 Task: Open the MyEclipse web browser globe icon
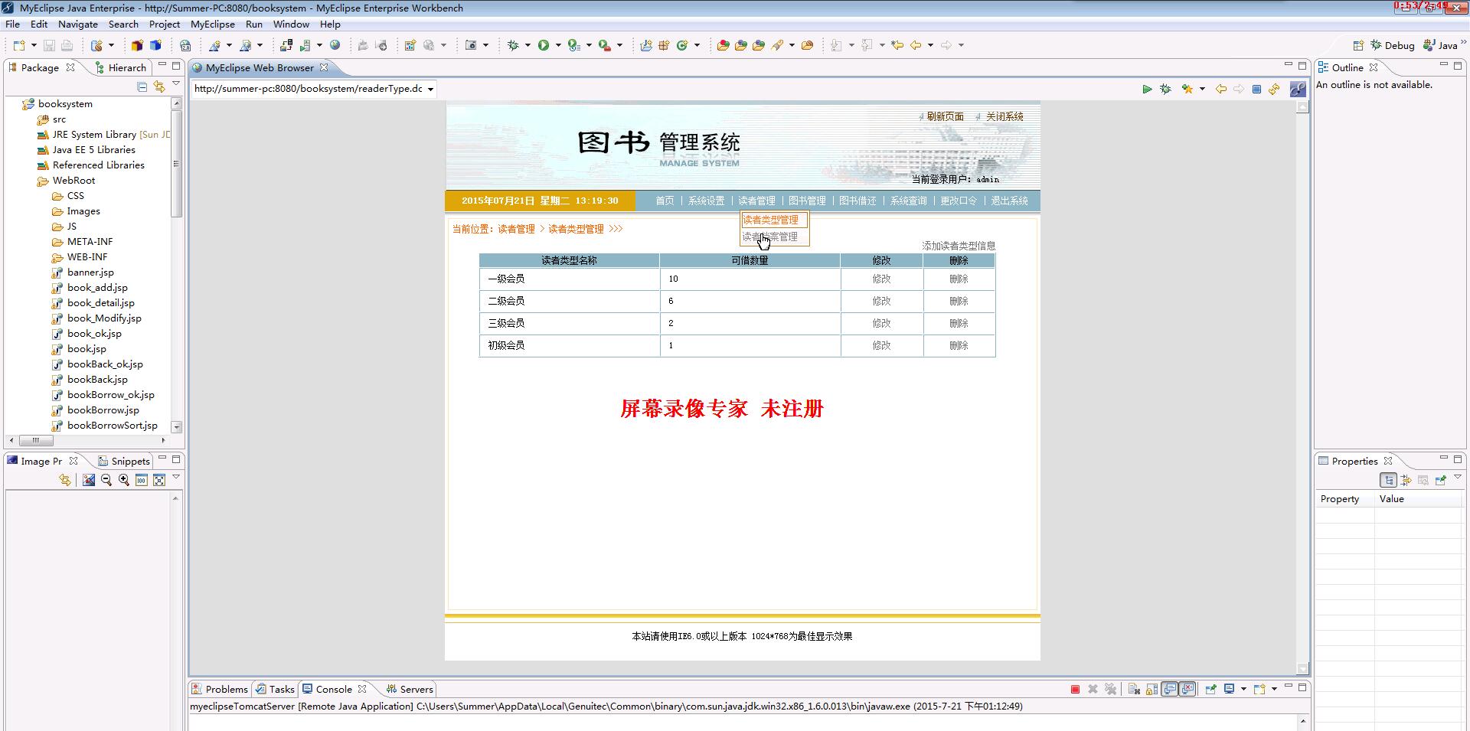pyautogui.click(x=335, y=45)
